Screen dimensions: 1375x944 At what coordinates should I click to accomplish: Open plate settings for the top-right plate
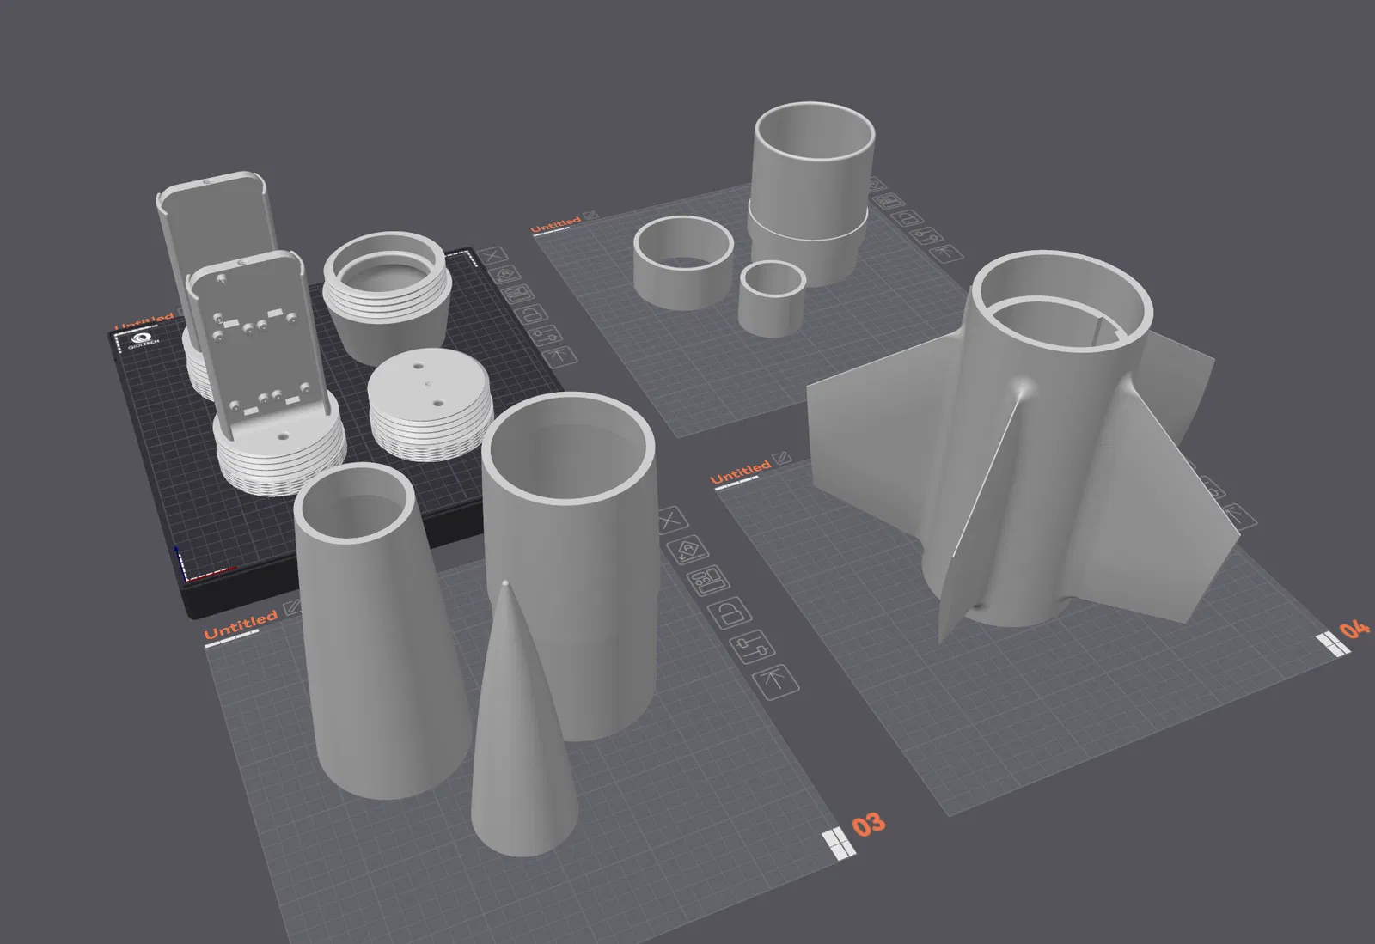(x=926, y=235)
